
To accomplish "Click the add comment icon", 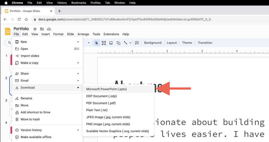I will click(137, 43).
